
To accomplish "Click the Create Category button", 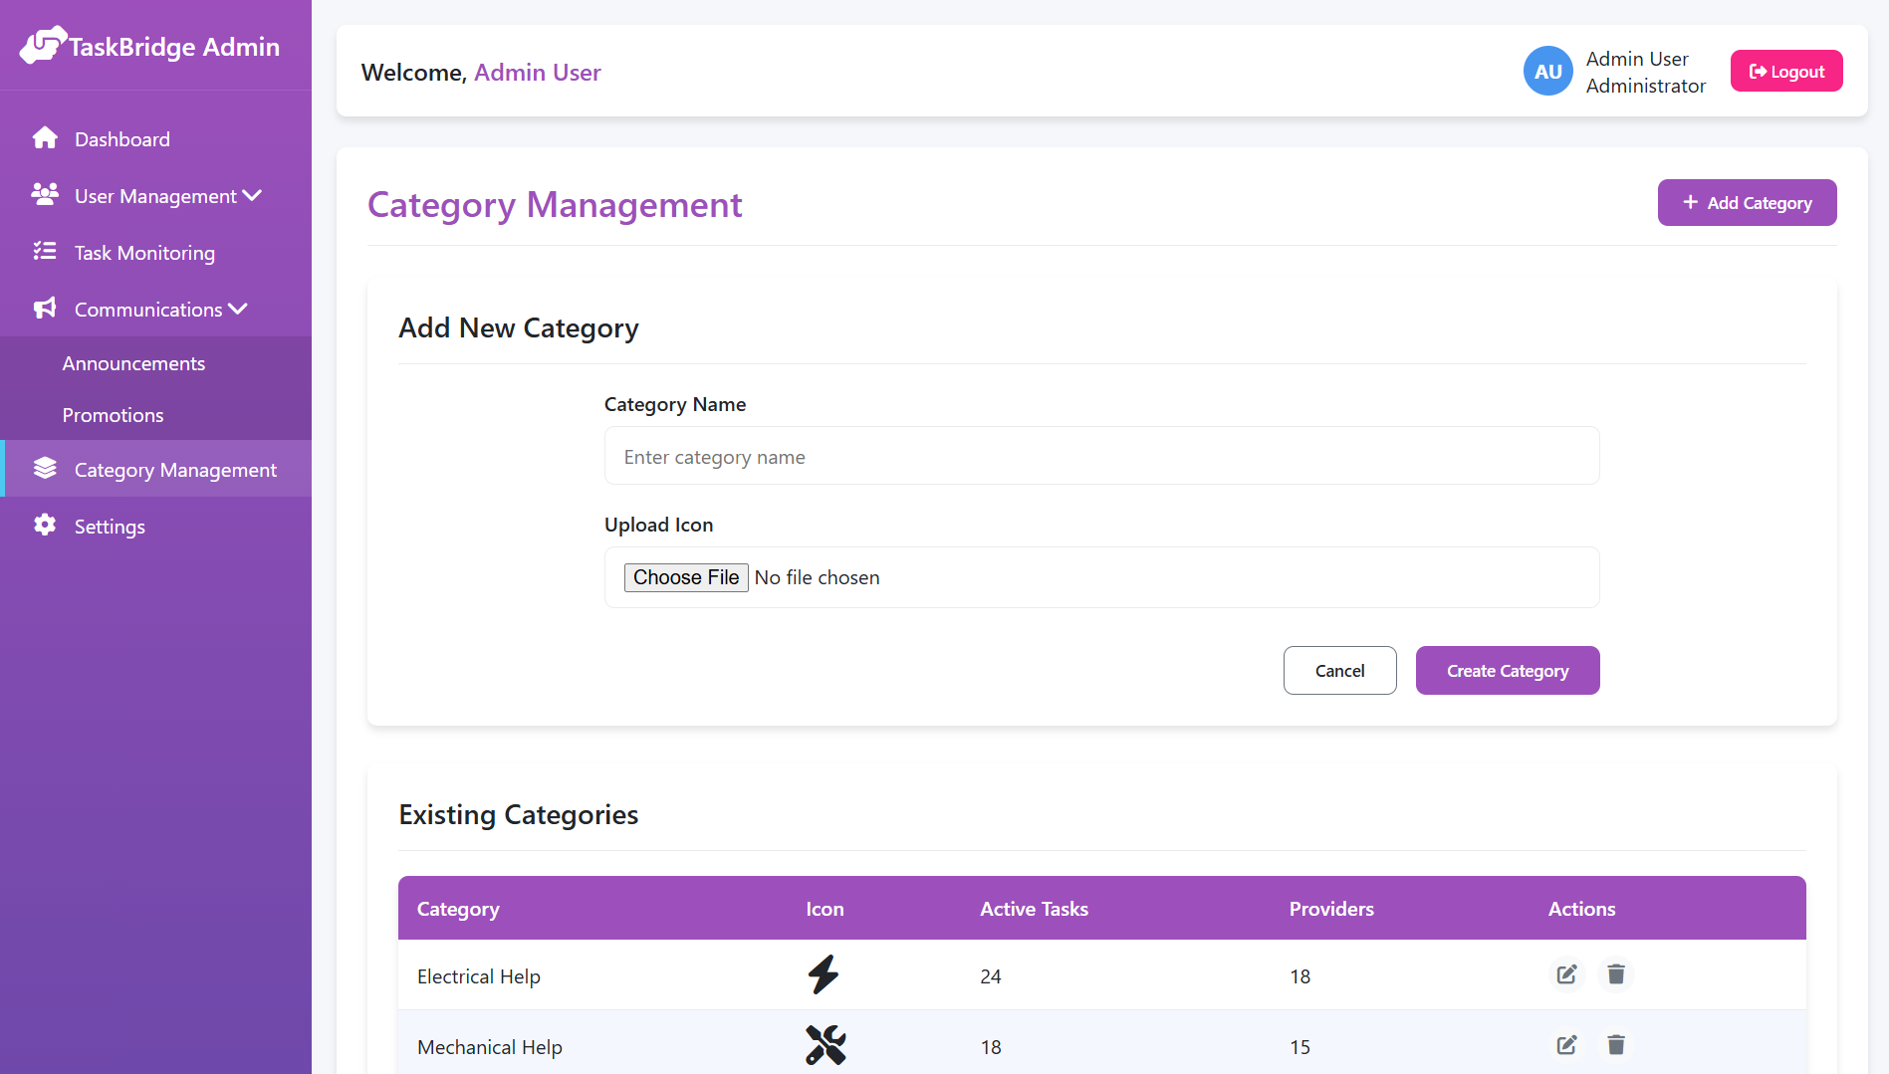I will pyautogui.click(x=1507, y=670).
